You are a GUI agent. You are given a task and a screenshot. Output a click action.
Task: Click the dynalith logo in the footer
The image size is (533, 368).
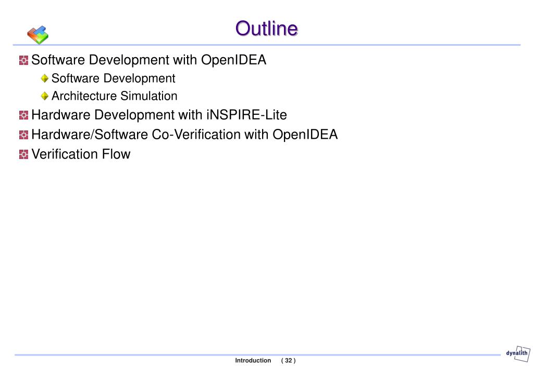(x=518, y=354)
